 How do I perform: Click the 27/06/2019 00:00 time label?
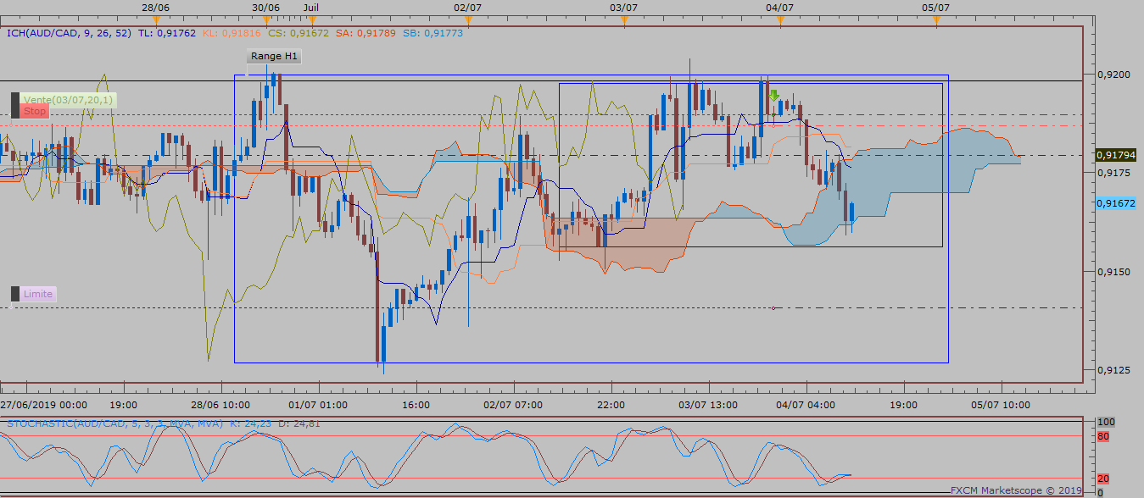(42, 405)
